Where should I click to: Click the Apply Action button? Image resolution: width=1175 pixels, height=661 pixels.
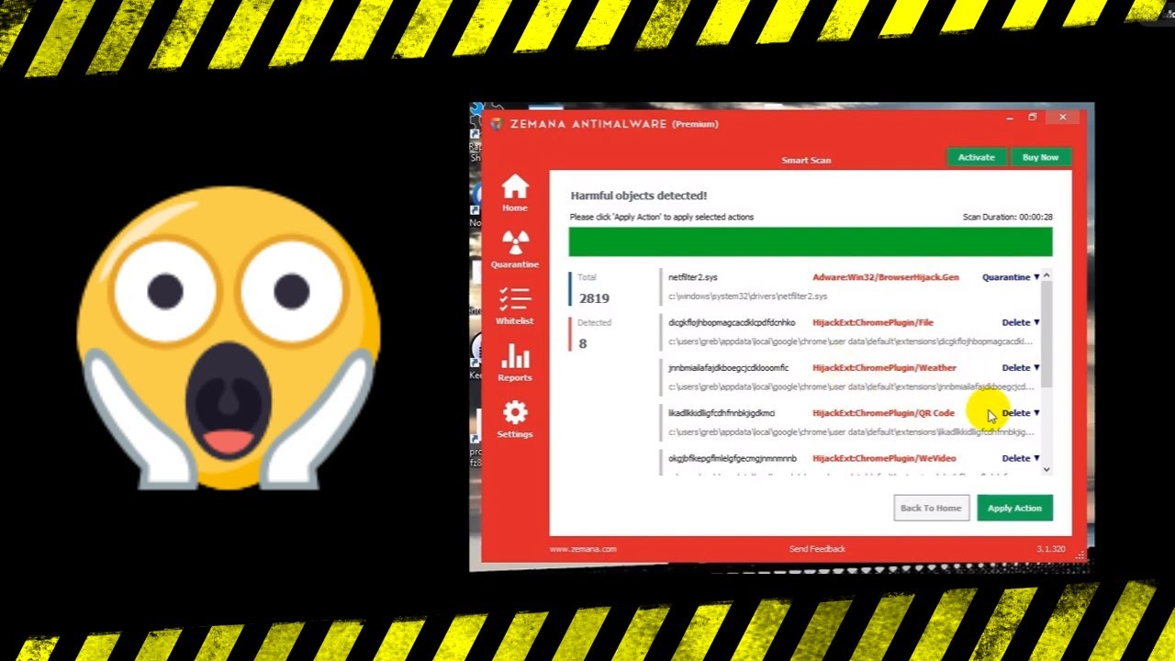(x=1014, y=508)
